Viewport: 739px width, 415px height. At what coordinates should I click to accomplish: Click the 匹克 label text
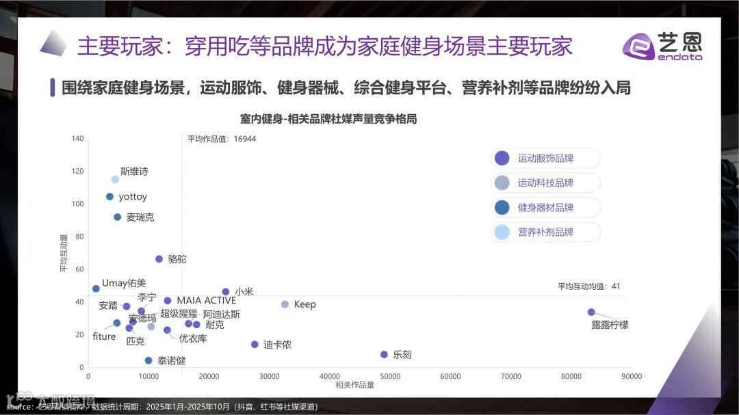[x=135, y=341]
